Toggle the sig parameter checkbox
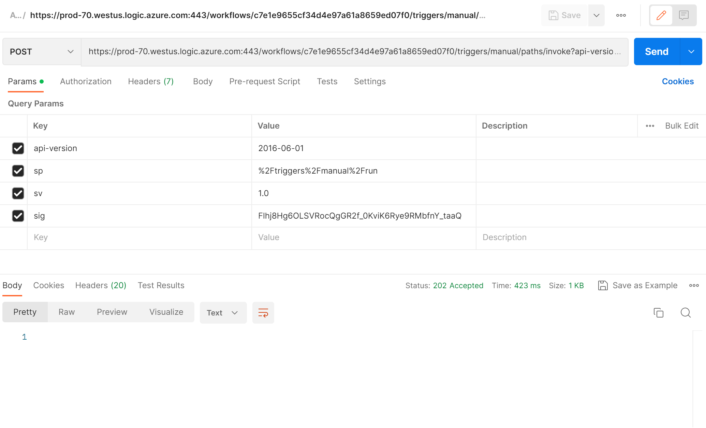This screenshot has height=428, width=706. point(18,216)
